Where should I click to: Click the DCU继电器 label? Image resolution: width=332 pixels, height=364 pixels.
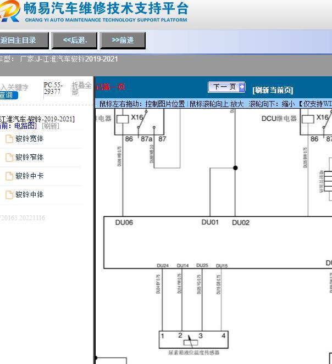tap(279, 119)
